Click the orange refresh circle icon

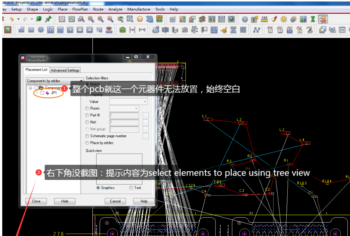click(x=140, y=19)
